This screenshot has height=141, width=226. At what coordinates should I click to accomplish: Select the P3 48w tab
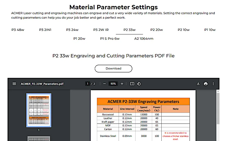pyautogui.click(x=18, y=30)
